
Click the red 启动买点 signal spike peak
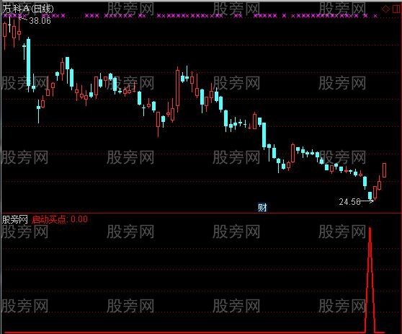click(370, 229)
